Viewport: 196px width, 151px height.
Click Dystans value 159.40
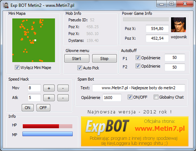[x=93, y=40]
